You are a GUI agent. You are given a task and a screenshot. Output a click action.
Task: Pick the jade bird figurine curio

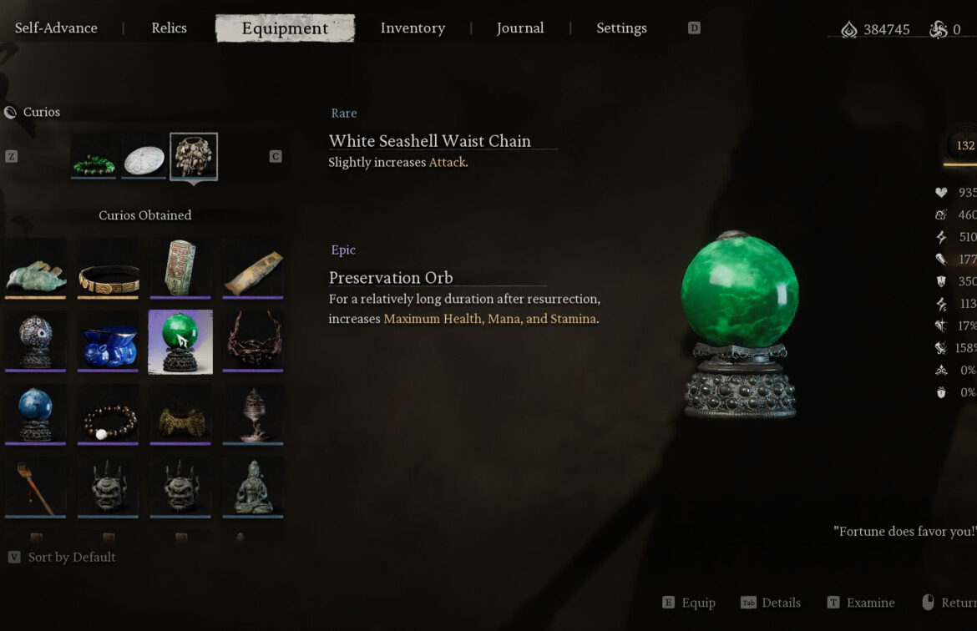point(36,269)
